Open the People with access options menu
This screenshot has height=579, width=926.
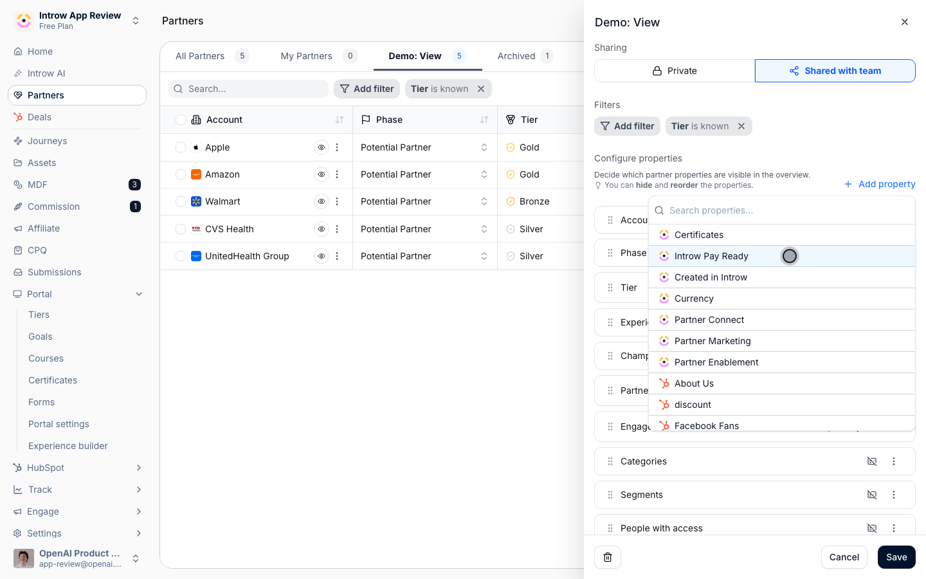894,528
